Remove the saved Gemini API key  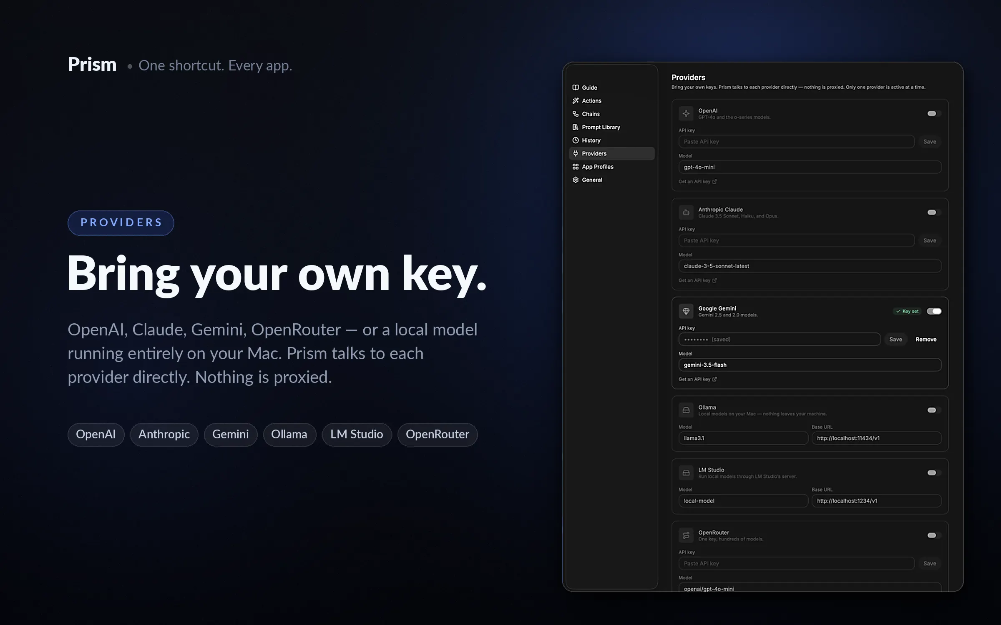(926, 340)
